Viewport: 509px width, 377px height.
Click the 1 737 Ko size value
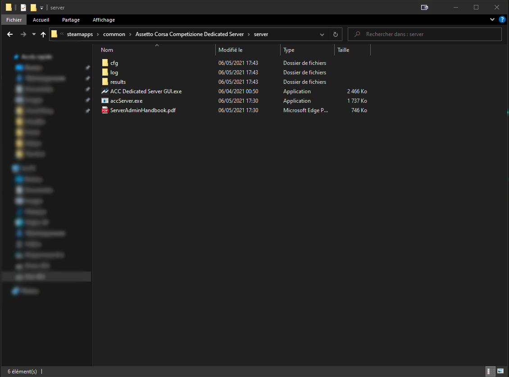pyautogui.click(x=357, y=100)
